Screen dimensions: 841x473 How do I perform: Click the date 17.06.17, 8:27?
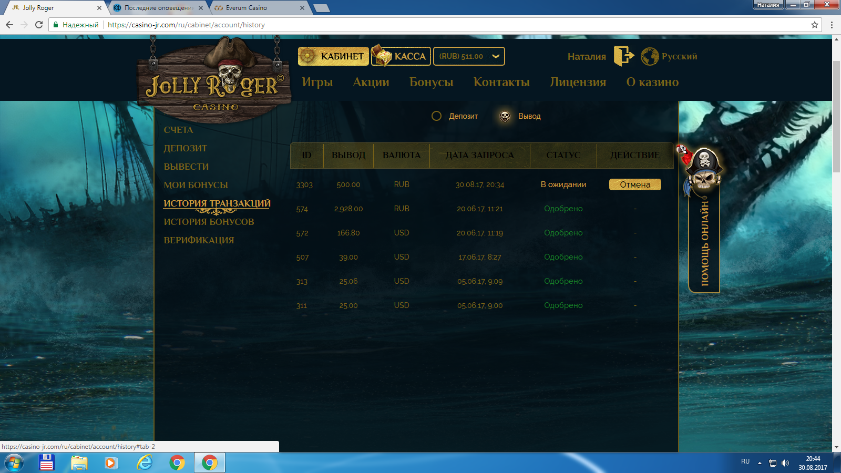coord(480,257)
